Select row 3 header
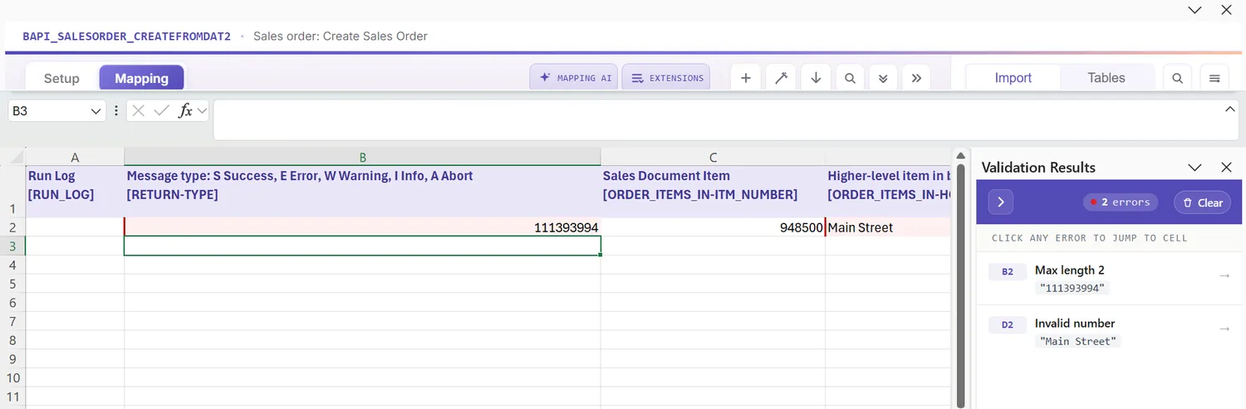Image resolution: width=1246 pixels, height=409 pixels. coord(12,246)
